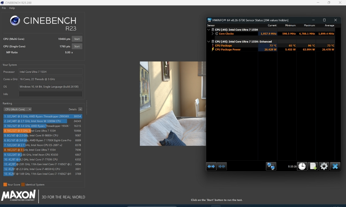Collapse the CPU [#0] Intel Core Ultra 7 155H group
The width and height of the screenshot is (346, 207).
209,30
